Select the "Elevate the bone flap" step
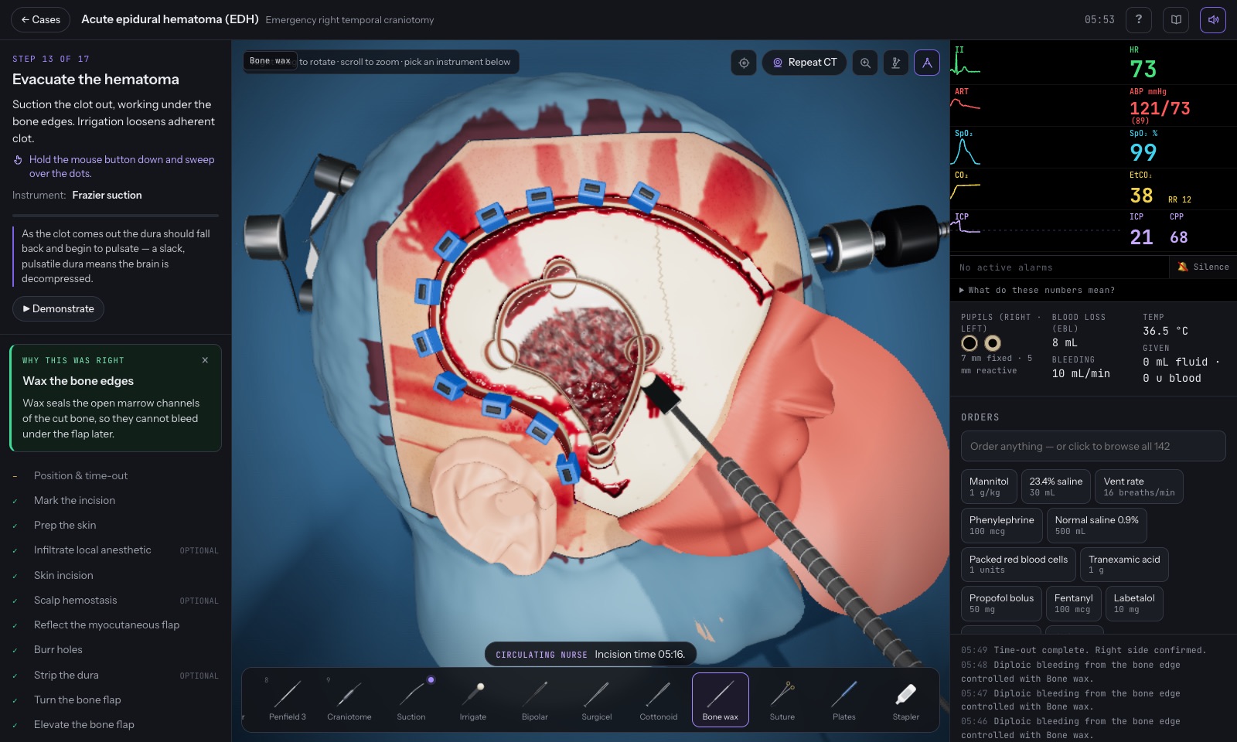This screenshot has width=1237, height=742. [x=116, y=724]
